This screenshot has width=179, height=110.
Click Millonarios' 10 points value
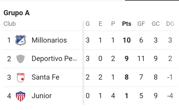(127, 40)
